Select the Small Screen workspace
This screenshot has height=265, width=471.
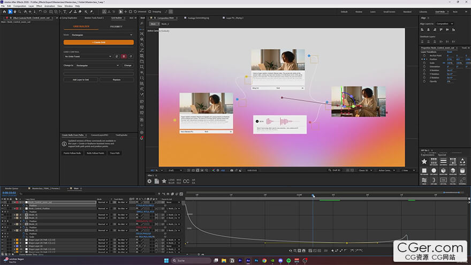coord(389,12)
